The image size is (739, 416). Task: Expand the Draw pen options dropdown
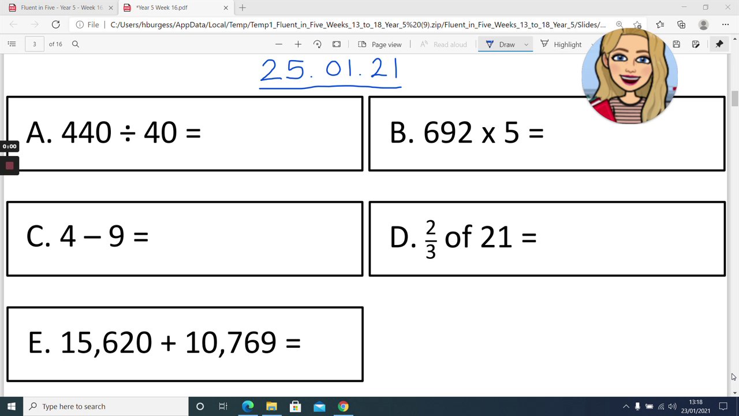point(526,44)
